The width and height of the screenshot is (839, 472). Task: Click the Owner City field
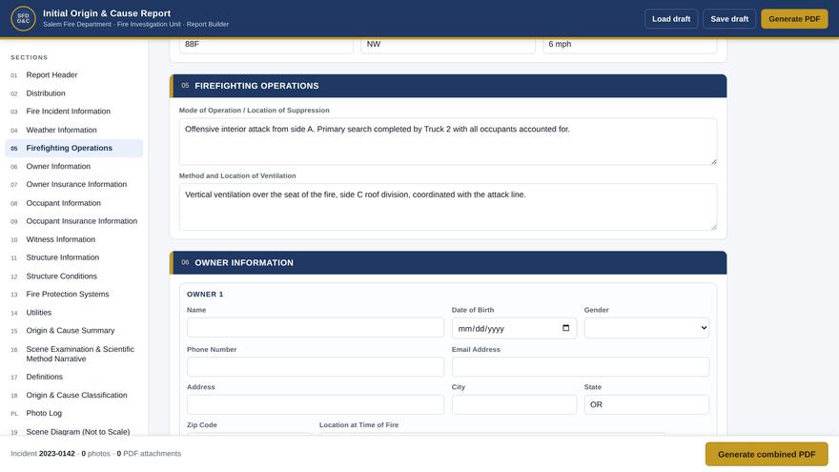pyautogui.click(x=514, y=404)
